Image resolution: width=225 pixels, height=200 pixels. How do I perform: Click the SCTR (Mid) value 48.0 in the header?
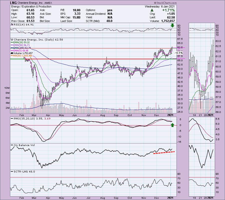coord(109,21)
